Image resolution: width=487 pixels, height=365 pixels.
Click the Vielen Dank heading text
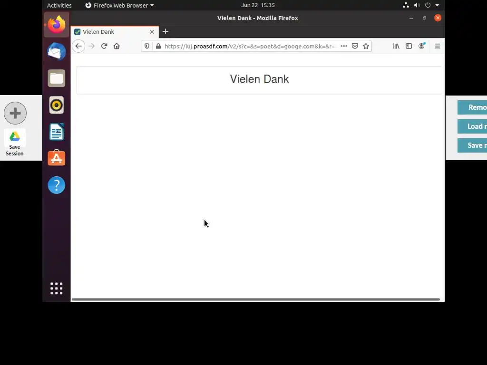click(x=259, y=79)
